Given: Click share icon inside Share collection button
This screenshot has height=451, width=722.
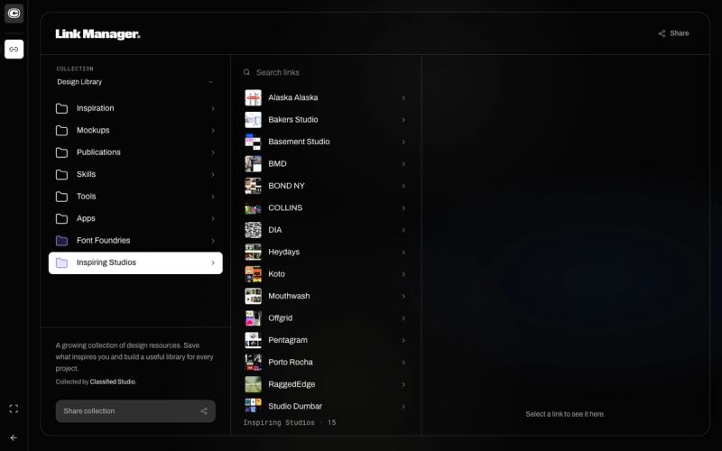Looking at the screenshot, I should 204,411.
